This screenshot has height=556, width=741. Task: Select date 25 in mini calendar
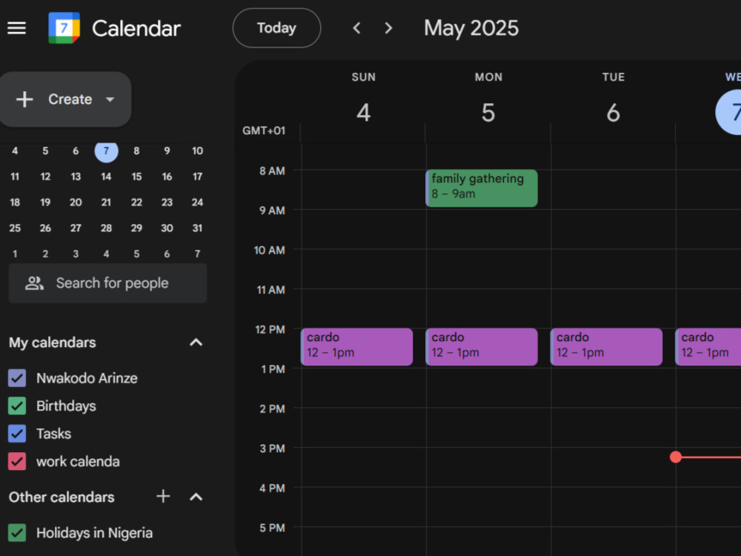(x=15, y=228)
